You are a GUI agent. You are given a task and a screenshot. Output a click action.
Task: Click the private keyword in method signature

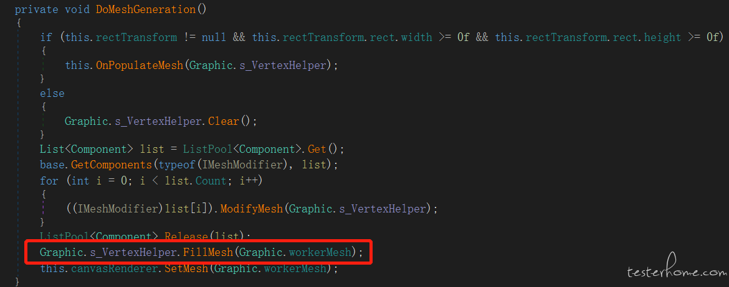[38, 9]
